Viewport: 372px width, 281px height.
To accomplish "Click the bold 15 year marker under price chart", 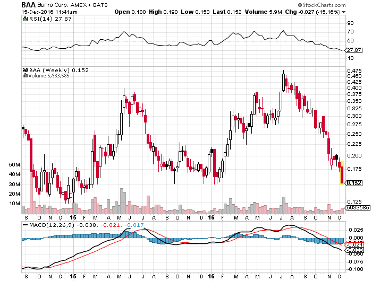I will click(x=72, y=217).
